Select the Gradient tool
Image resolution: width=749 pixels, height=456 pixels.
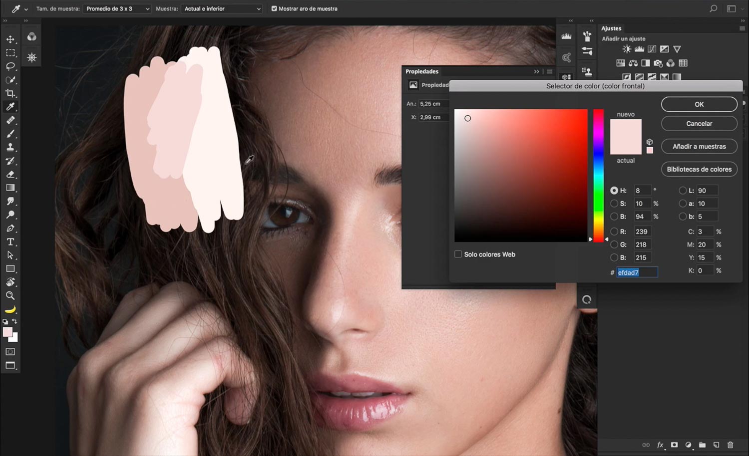pyautogui.click(x=10, y=188)
